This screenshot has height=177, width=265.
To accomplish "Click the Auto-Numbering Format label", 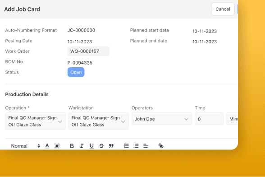I will coord(31,30).
